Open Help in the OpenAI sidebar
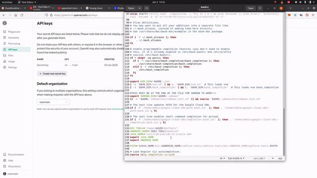This screenshot has width=317, height=178. tap(10, 160)
